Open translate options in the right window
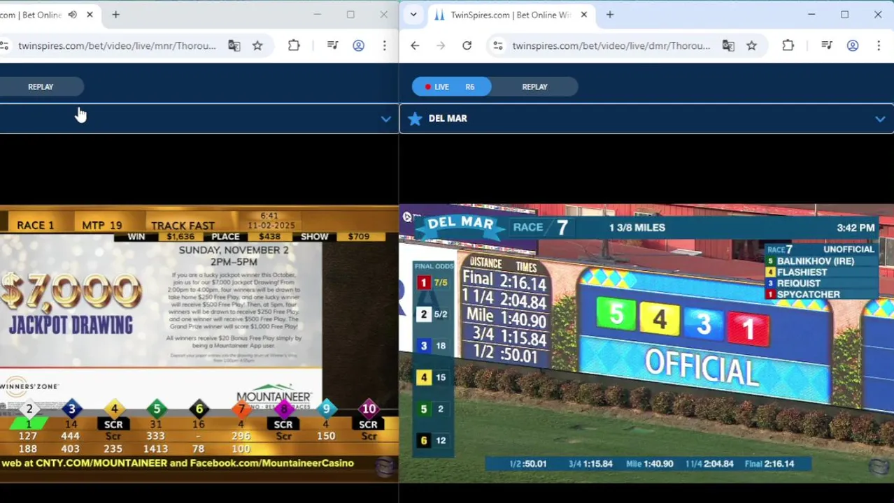Viewport: 894px width, 503px height. pos(728,46)
